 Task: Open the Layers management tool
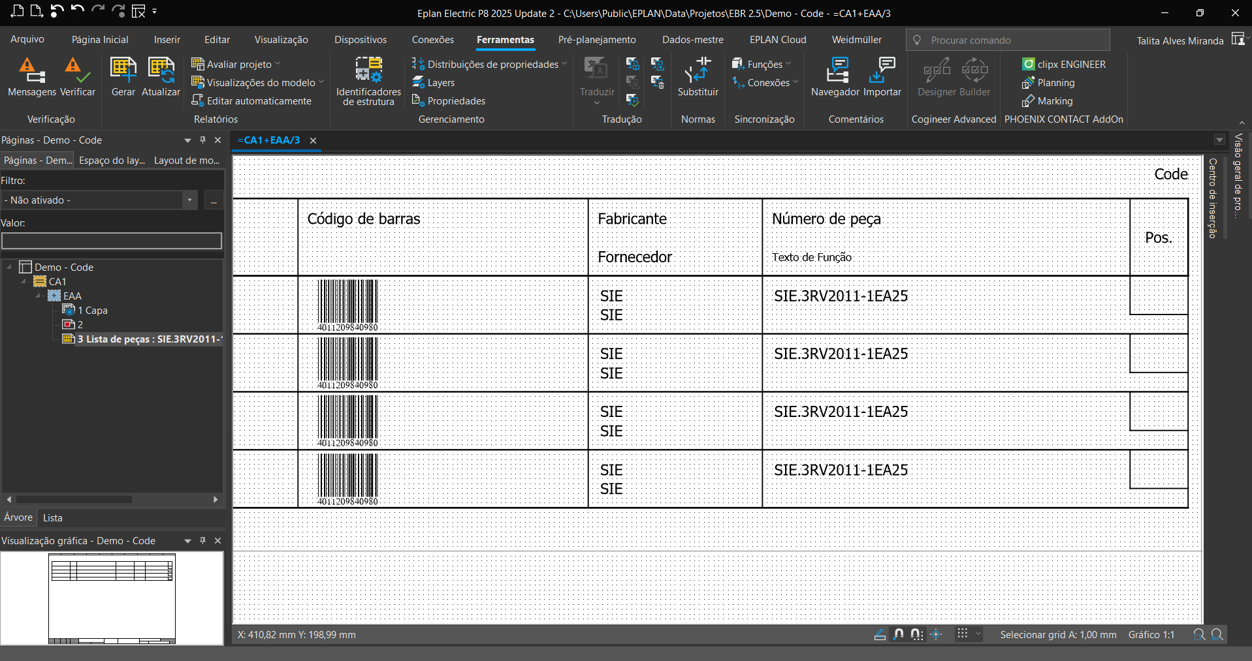(x=434, y=83)
